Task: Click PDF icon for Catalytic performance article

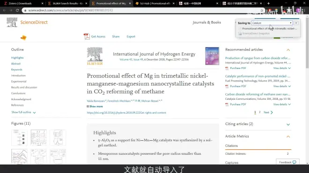Action: pos(227,86)
